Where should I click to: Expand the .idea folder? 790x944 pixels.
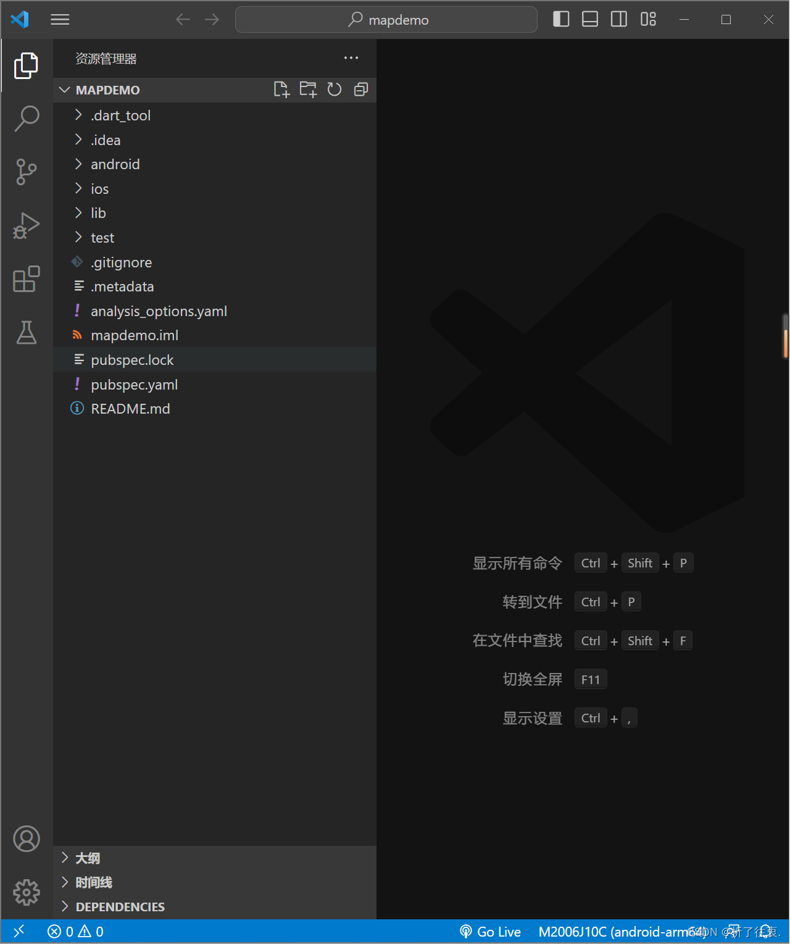[x=215, y=140]
